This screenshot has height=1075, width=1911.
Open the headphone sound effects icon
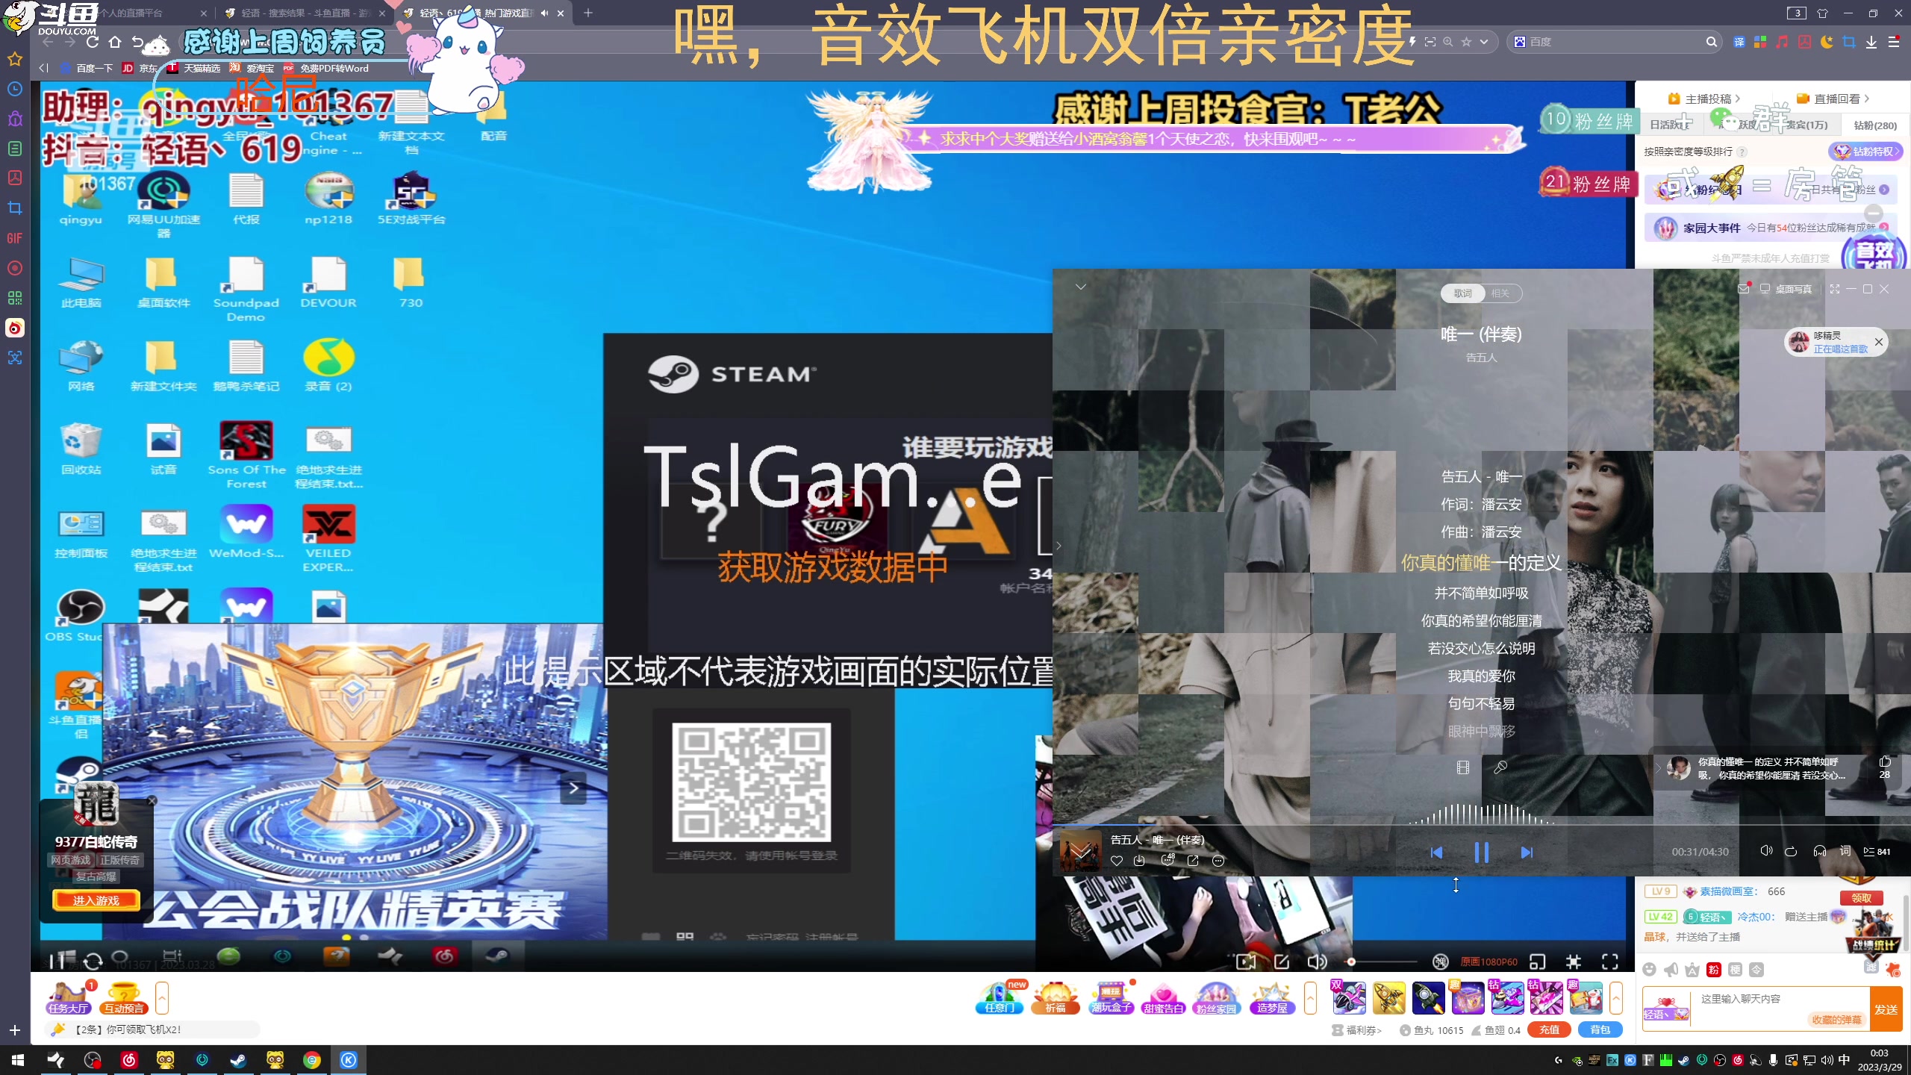[1820, 851]
